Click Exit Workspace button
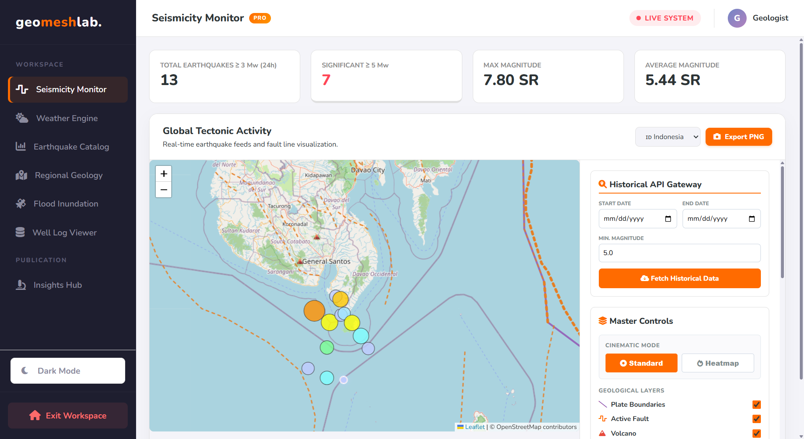Image resolution: width=804 pixels, height=439 pixels. pos(68,416)
